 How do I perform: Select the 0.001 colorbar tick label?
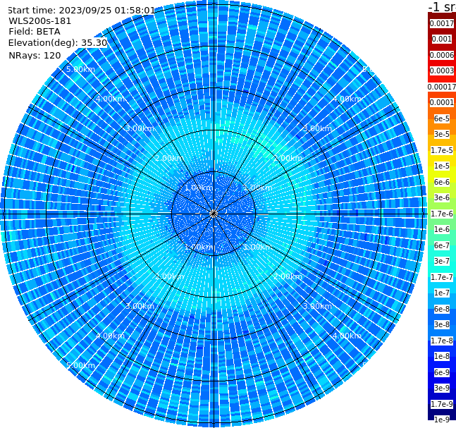[442, 39]
